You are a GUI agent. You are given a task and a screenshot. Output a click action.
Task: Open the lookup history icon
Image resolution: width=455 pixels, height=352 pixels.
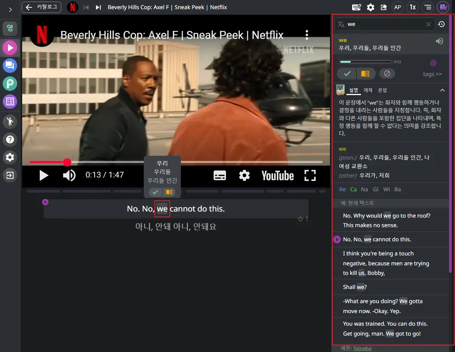click(x=441, y=24)
